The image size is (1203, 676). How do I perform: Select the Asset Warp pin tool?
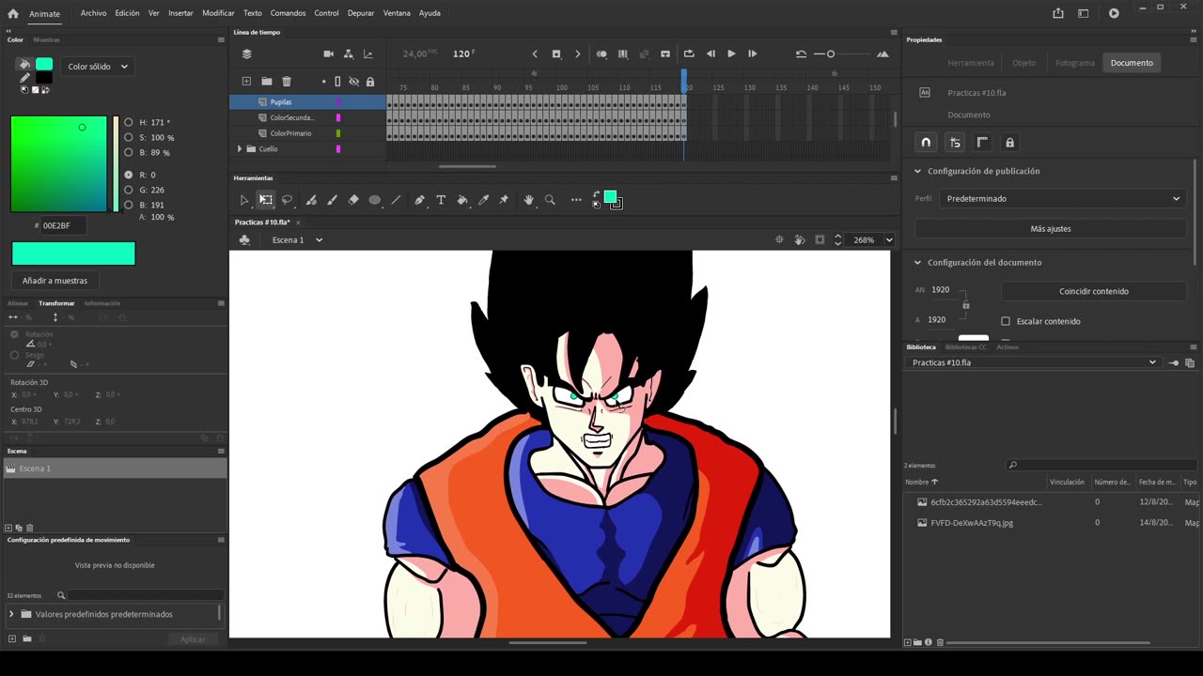pyautogui.click(x=504, y=200)
